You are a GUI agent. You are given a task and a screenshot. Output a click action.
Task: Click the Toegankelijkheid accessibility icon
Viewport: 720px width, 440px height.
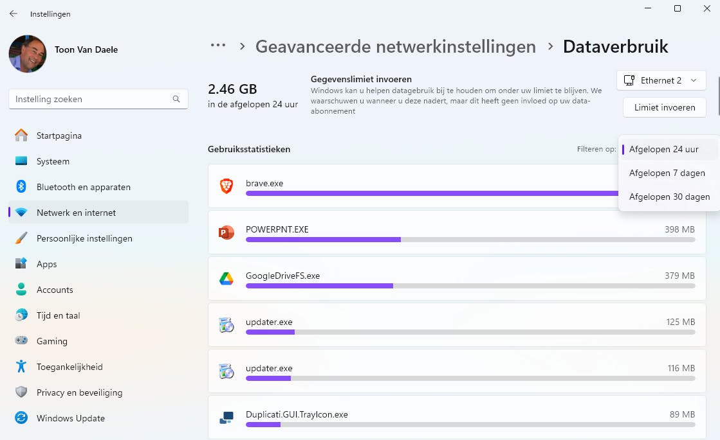[x=21, y=367]
